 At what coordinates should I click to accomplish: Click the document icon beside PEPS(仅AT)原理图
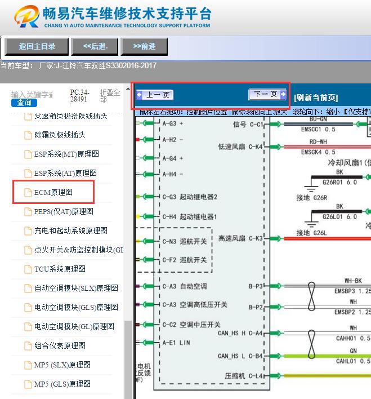coord(28,212)
